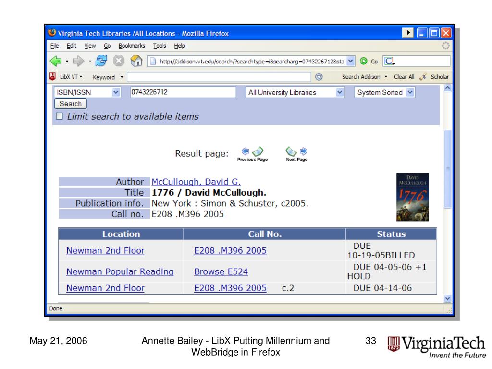
Task: Expand the address bar URL dropdown
Action: coord(350,61)
